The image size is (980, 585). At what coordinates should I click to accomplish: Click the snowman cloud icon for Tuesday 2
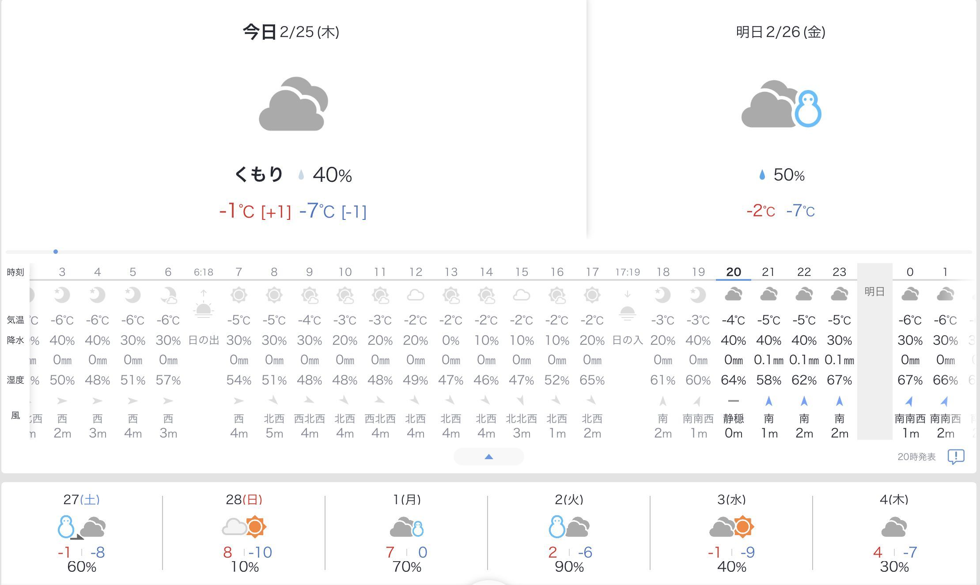569,527
